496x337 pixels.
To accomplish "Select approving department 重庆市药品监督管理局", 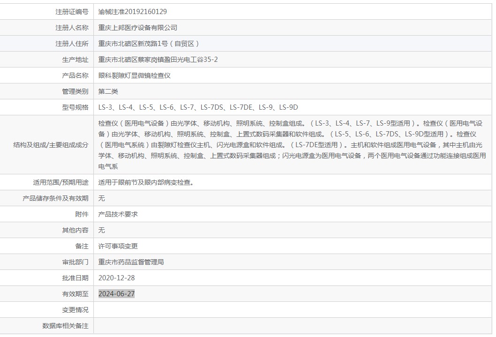I will (x=131, y=262).
